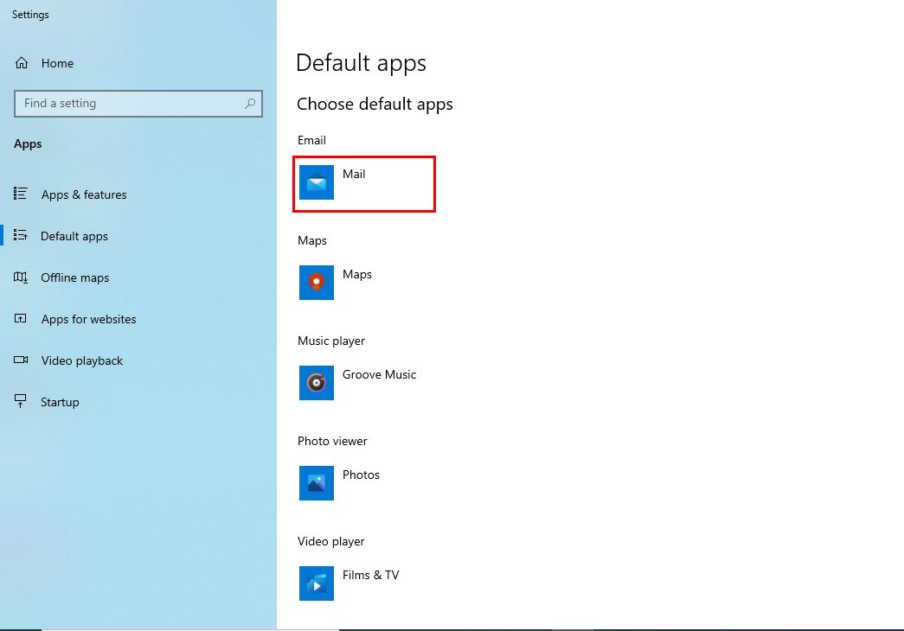The width and height of the screenshot is (904, 631).
Task: Open Startup settings page
Action: tap(138, 402)
